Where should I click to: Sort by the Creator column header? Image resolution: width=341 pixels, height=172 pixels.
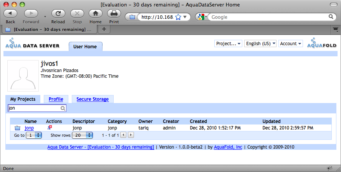[x=171, y=121]
